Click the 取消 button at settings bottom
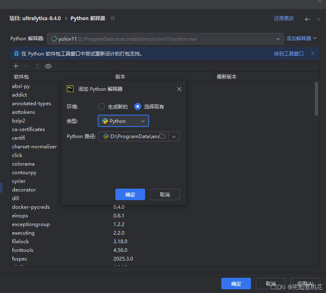 [271, 284]
